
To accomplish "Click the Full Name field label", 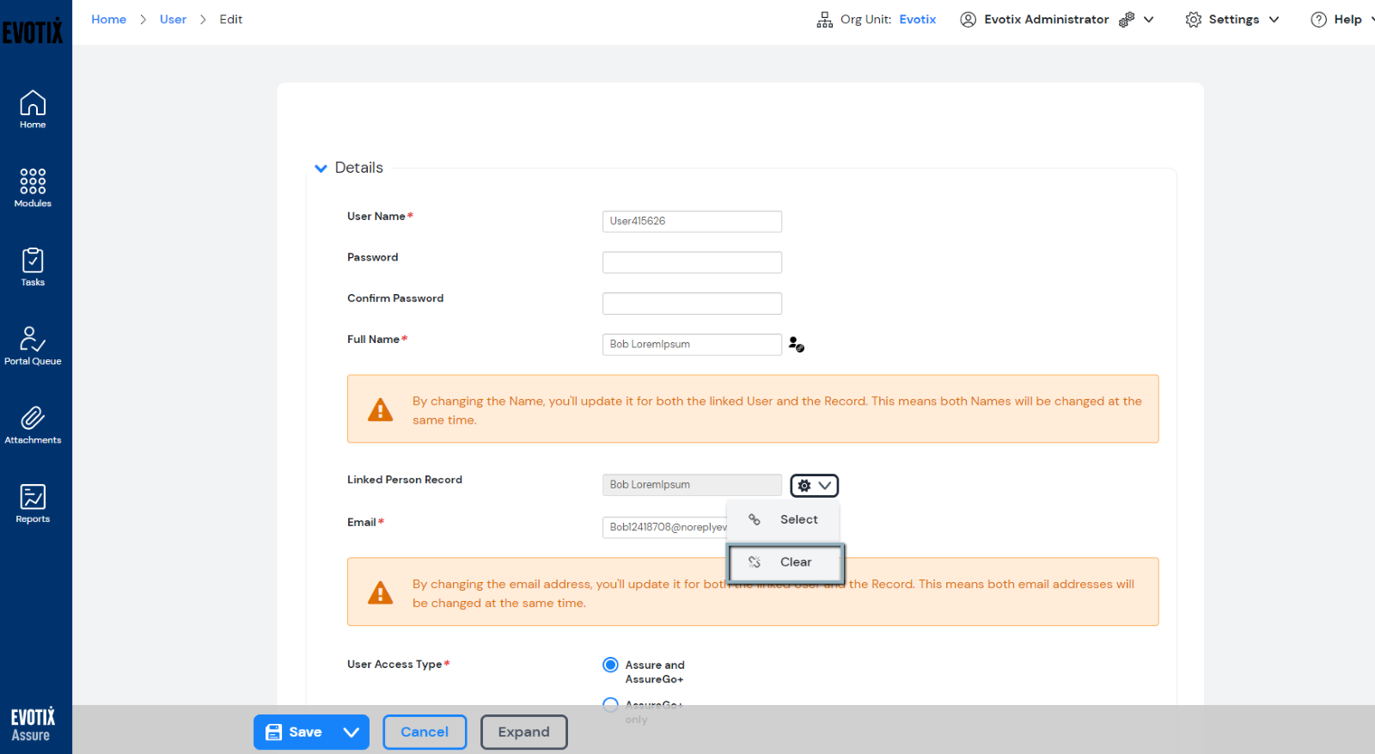I will point(374,340).
